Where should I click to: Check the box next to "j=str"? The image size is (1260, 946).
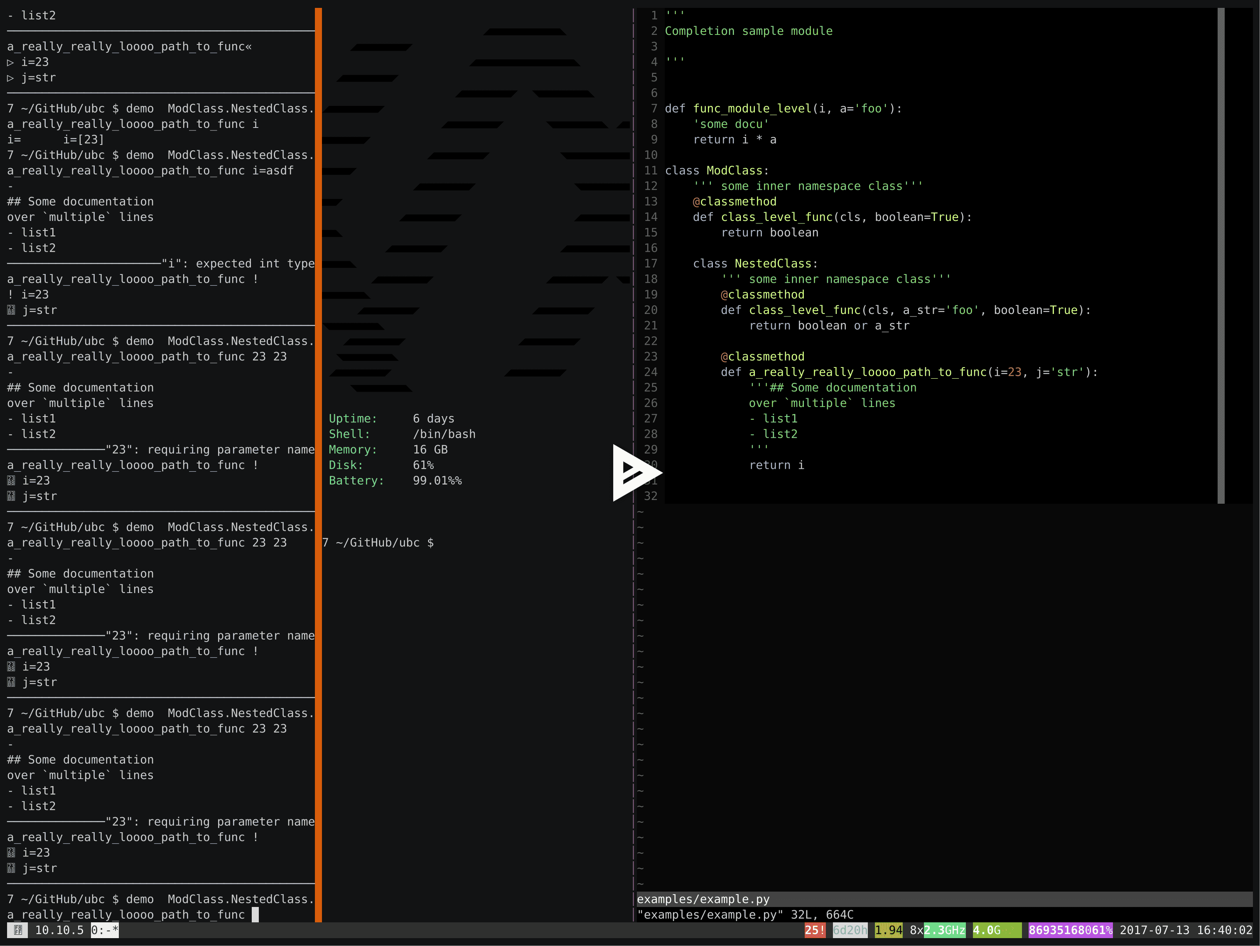pos(11,496)
